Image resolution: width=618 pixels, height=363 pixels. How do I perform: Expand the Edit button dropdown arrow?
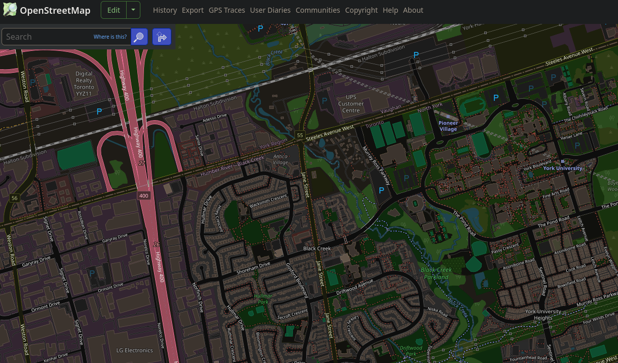coord(133,10)
